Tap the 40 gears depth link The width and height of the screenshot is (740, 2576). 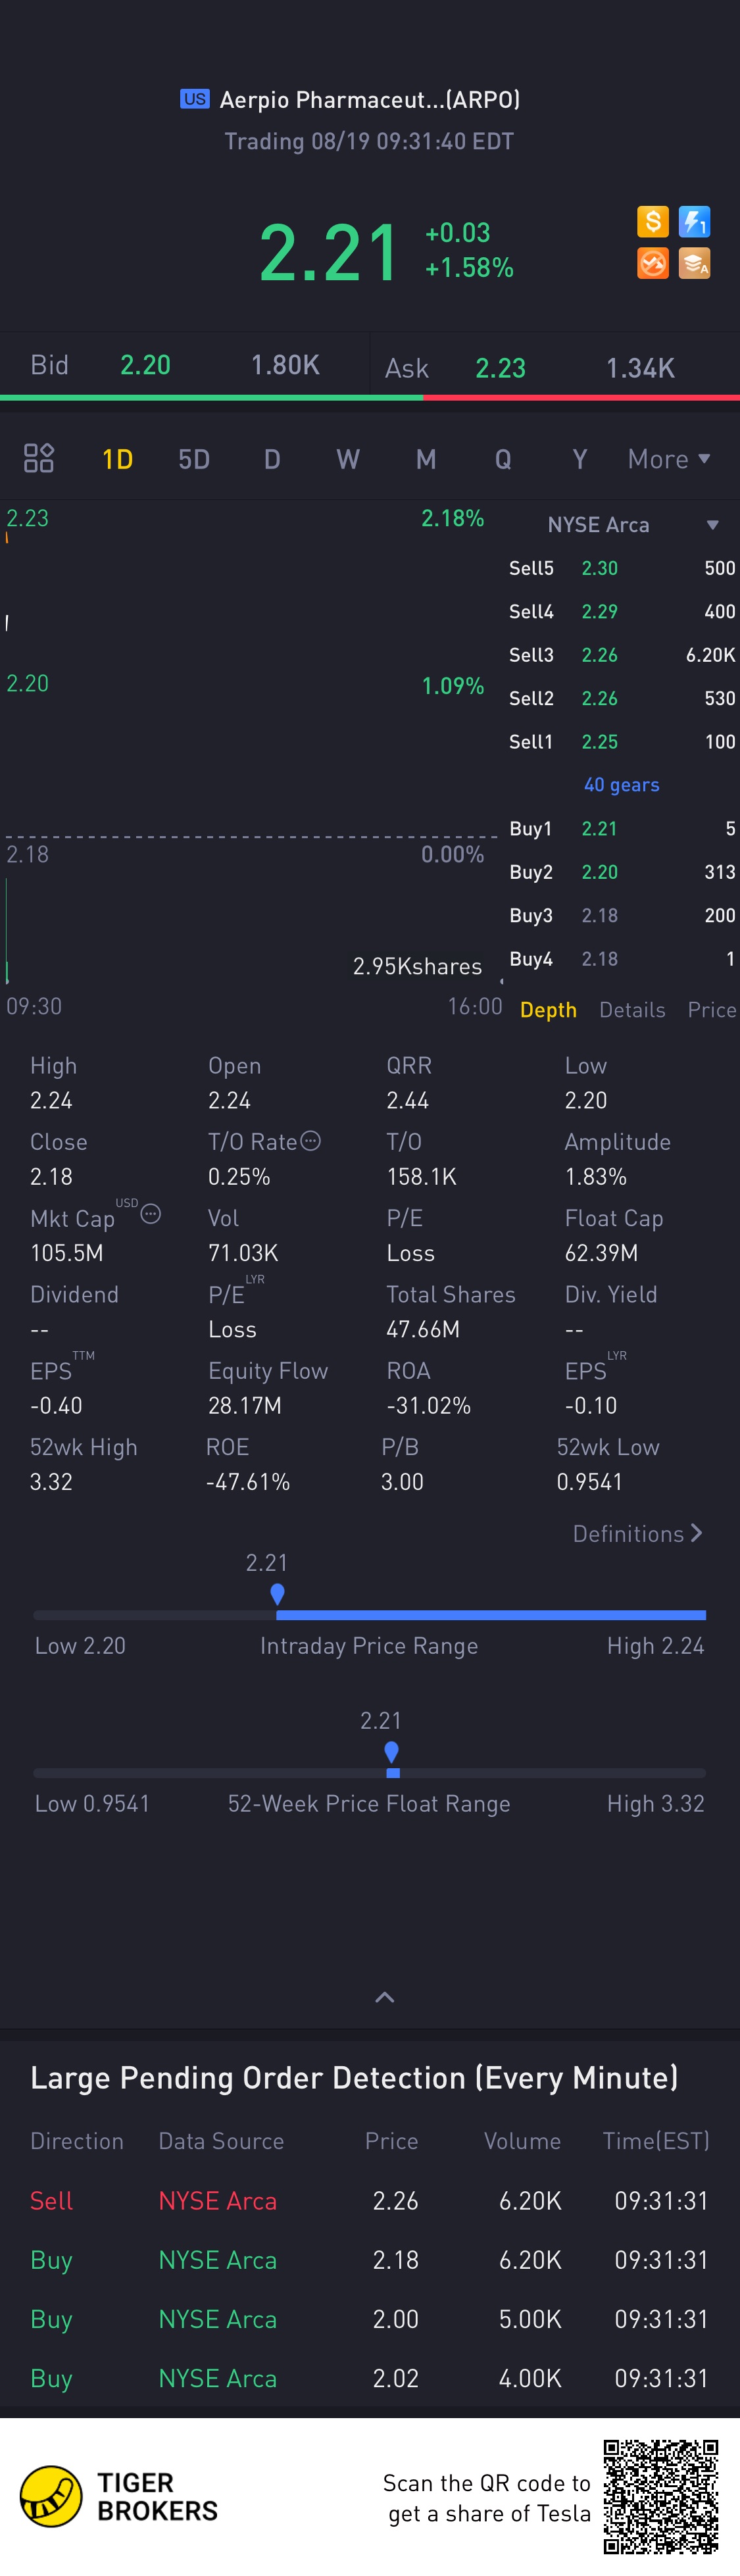tap(621, 785)
